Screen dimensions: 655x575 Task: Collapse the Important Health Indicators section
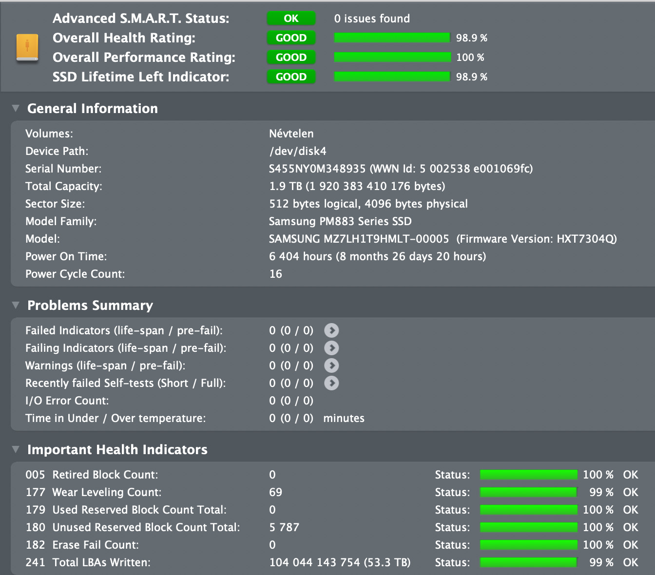tap(16, 449)
